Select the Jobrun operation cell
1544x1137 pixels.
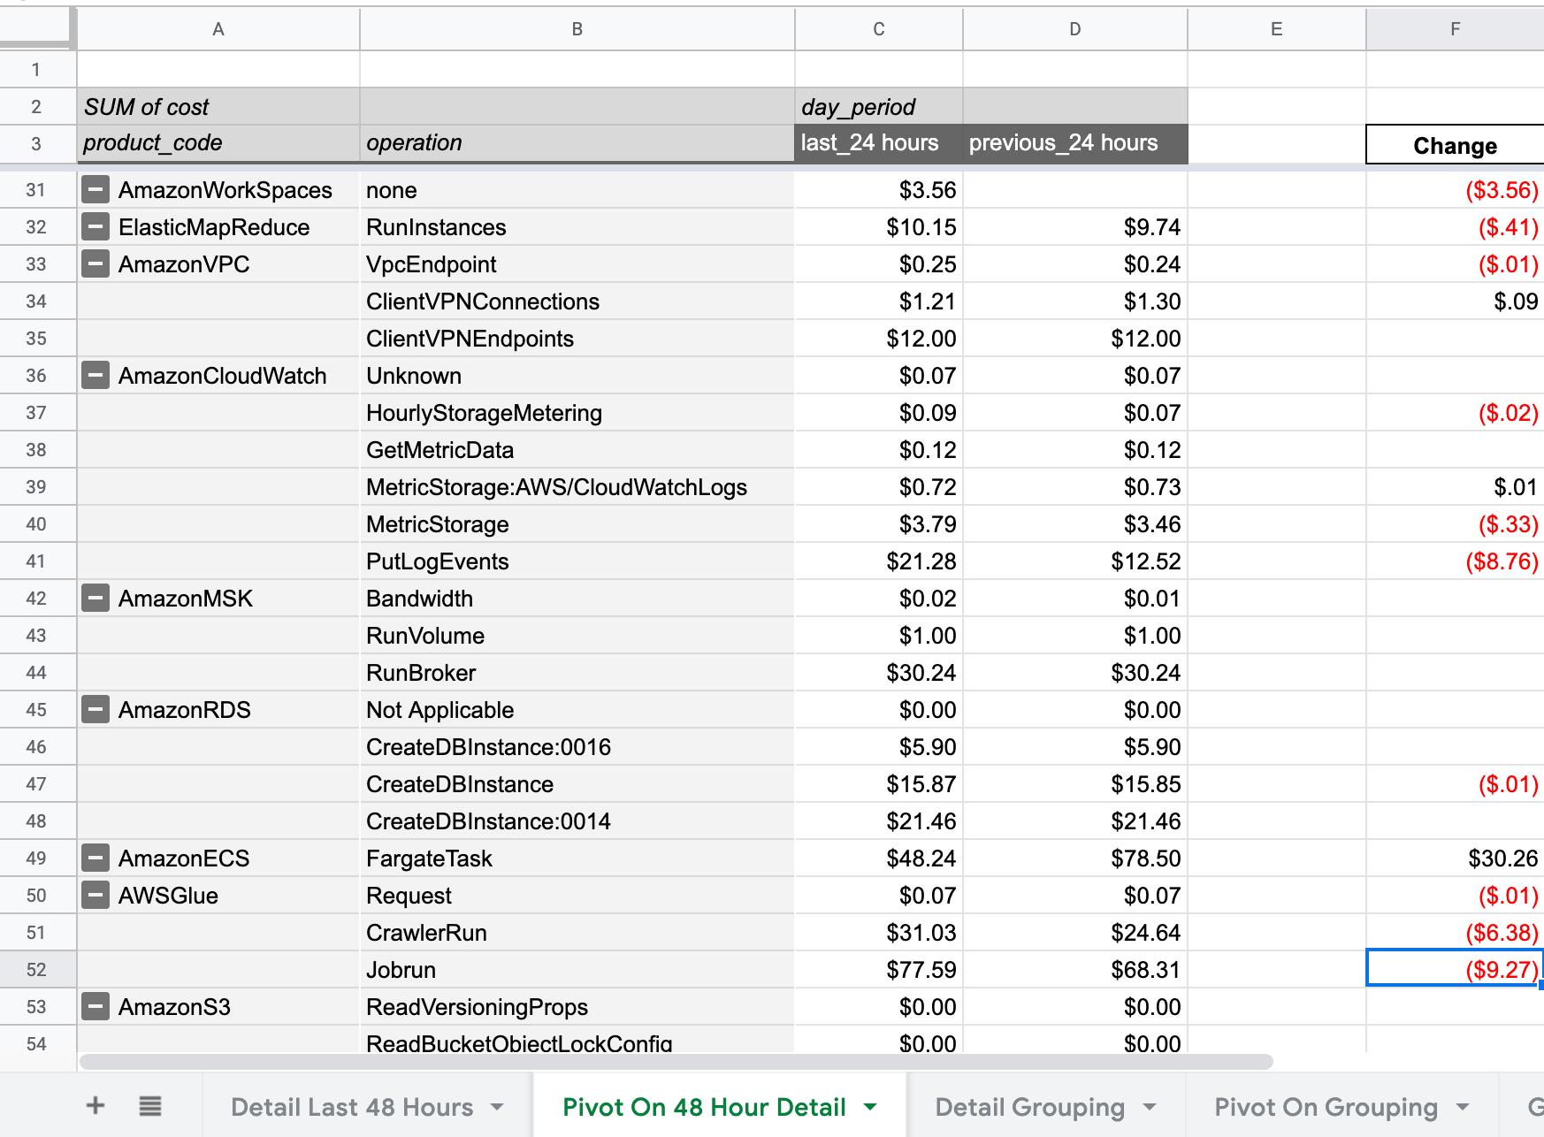[577, 969]
